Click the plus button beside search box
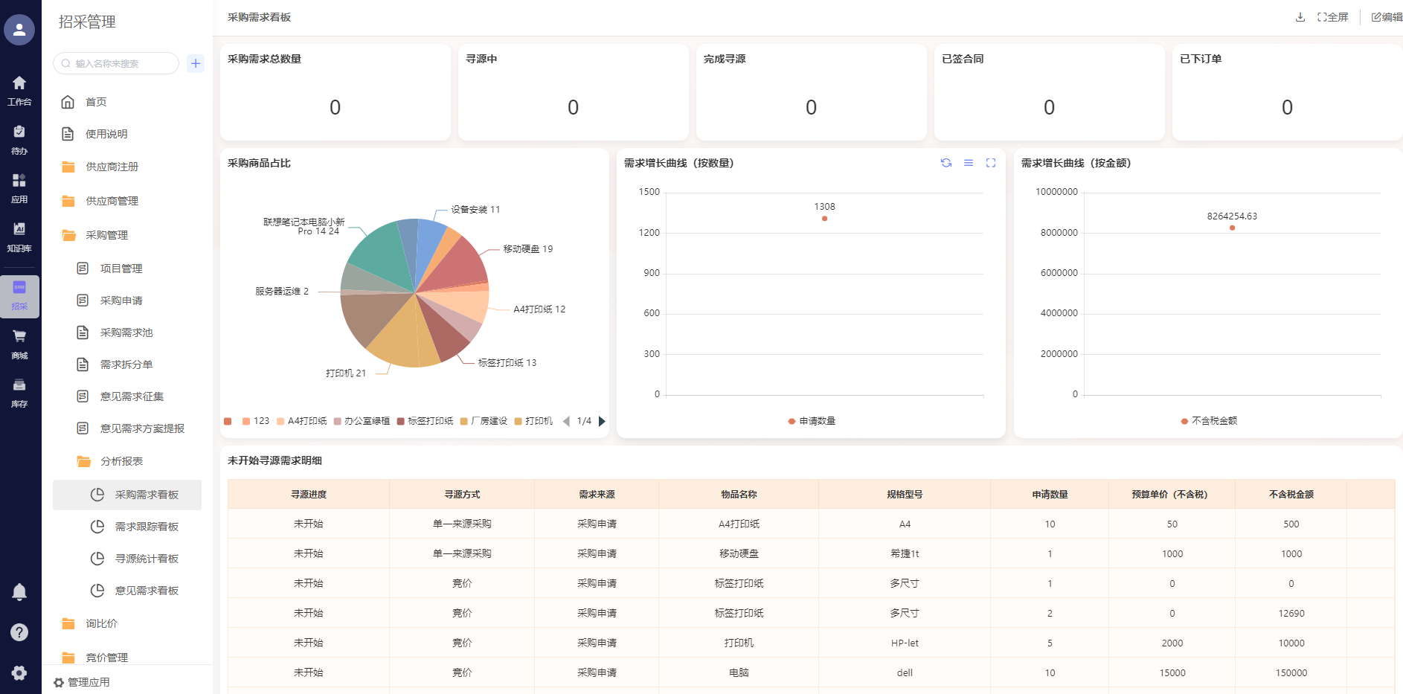Image resolution: width=1403 pixels, height=694 pixels. click(196, 64)
